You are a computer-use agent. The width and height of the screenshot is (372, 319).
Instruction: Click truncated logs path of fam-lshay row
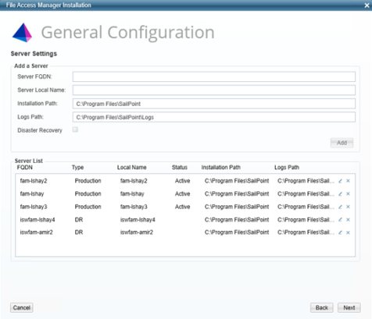point(306,194)
